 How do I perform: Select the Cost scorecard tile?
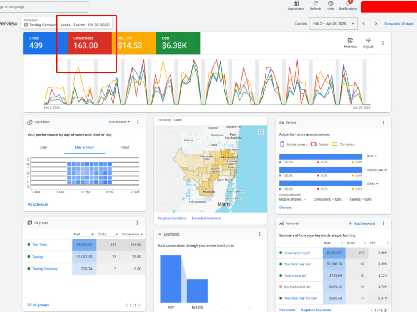point(178,43)
